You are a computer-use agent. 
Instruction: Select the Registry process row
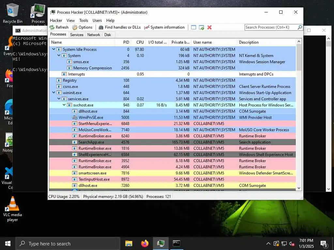pyautogui.click(x=173, y=80)
